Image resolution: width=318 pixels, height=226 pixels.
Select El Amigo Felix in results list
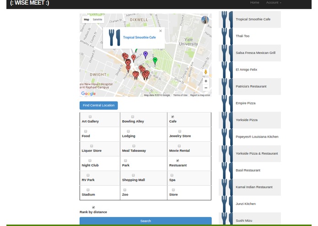coord(250,70)
